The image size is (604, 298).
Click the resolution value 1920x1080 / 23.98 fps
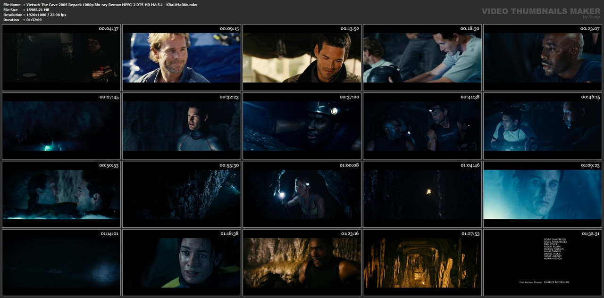coord(46,15)
